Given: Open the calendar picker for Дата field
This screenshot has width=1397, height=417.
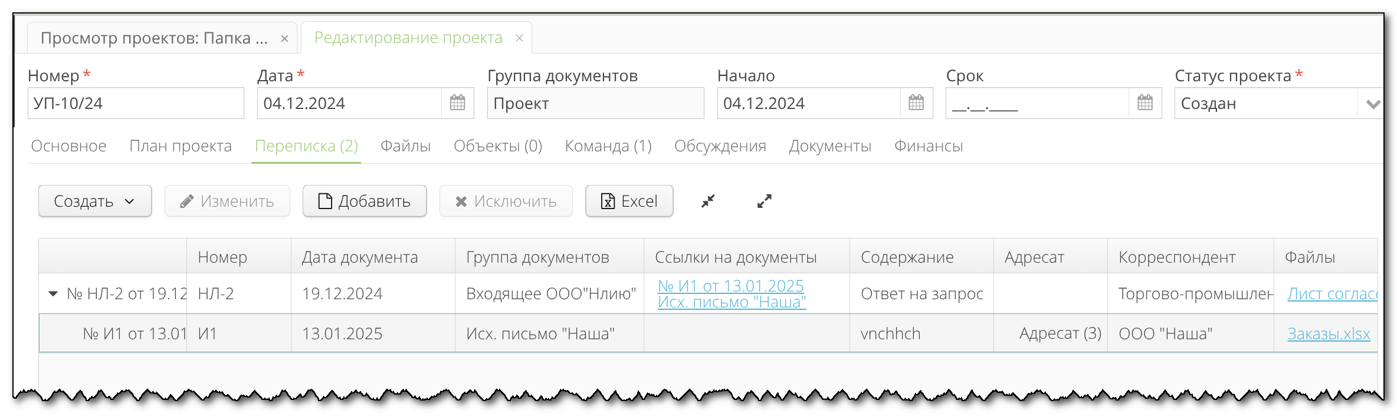Looking at the screenshot, I should 457,103.
